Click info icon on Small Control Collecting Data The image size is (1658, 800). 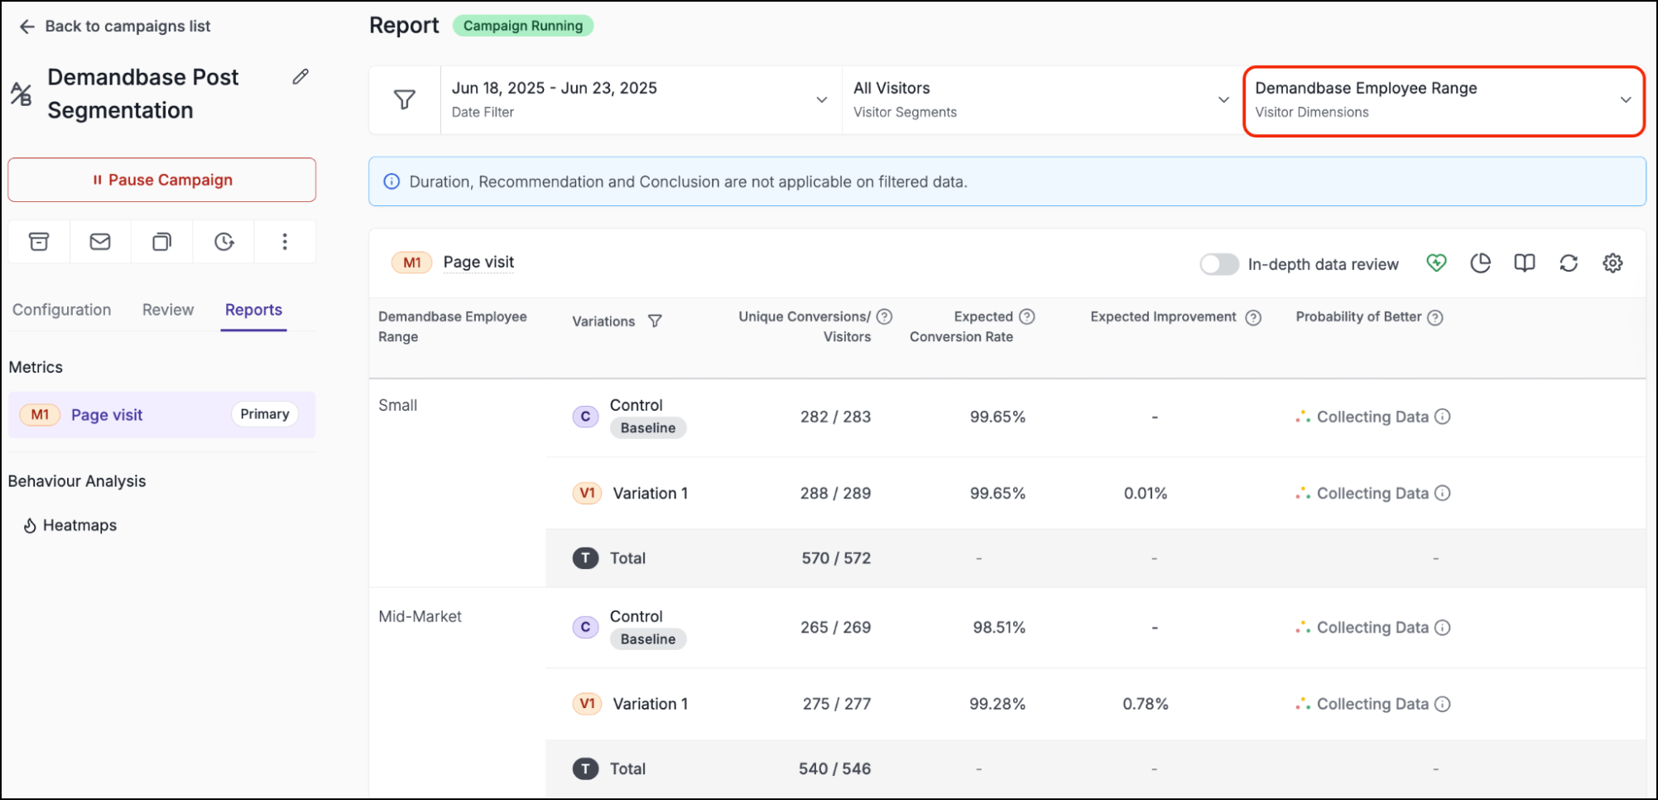pos(1443,417)
